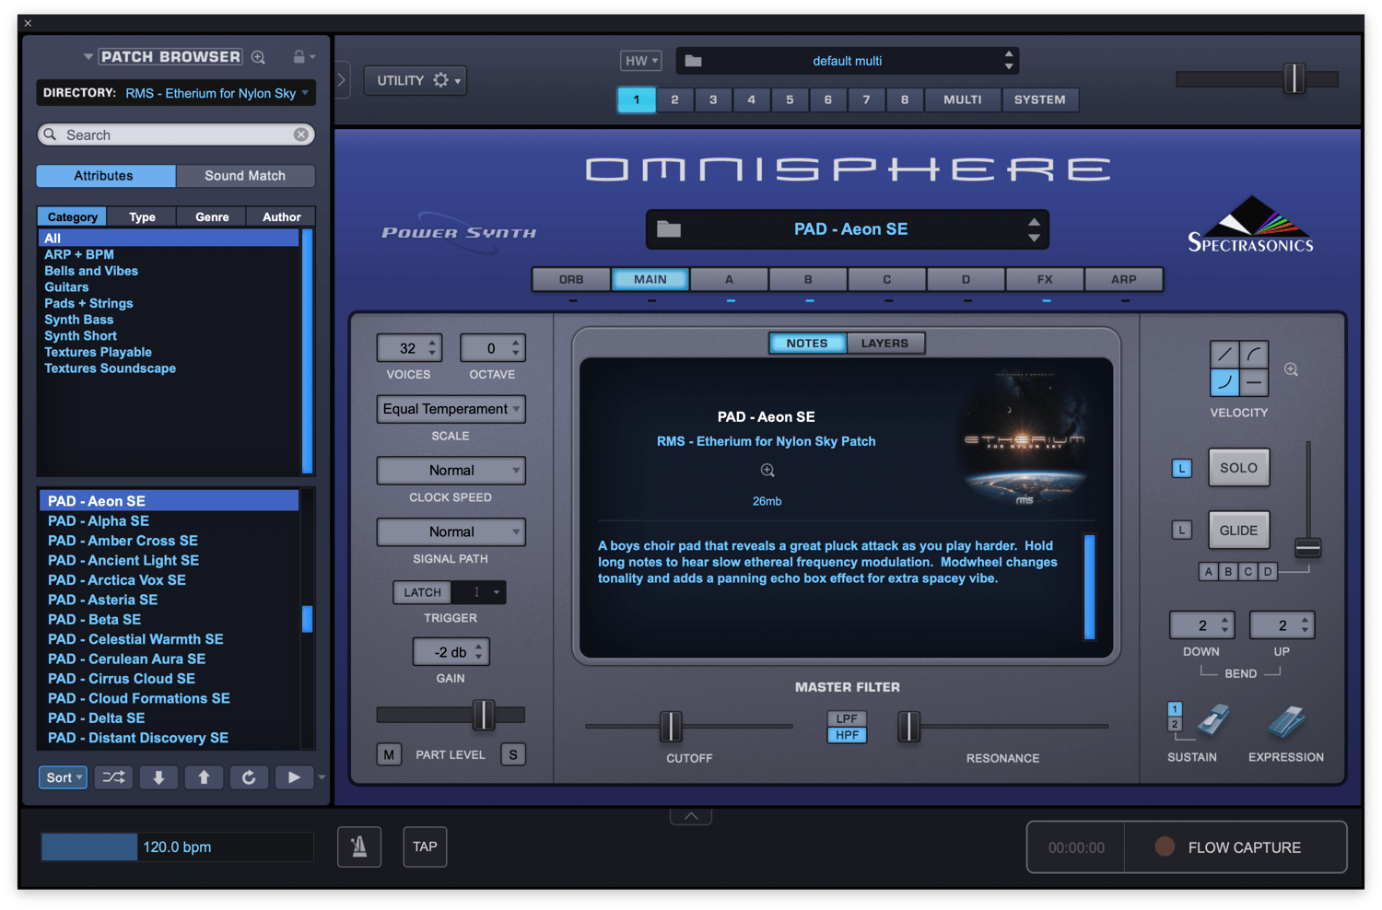Click the Cutoff filter slider handle
This screenshot has height=910, width=1382.
(x=672, y=727)
